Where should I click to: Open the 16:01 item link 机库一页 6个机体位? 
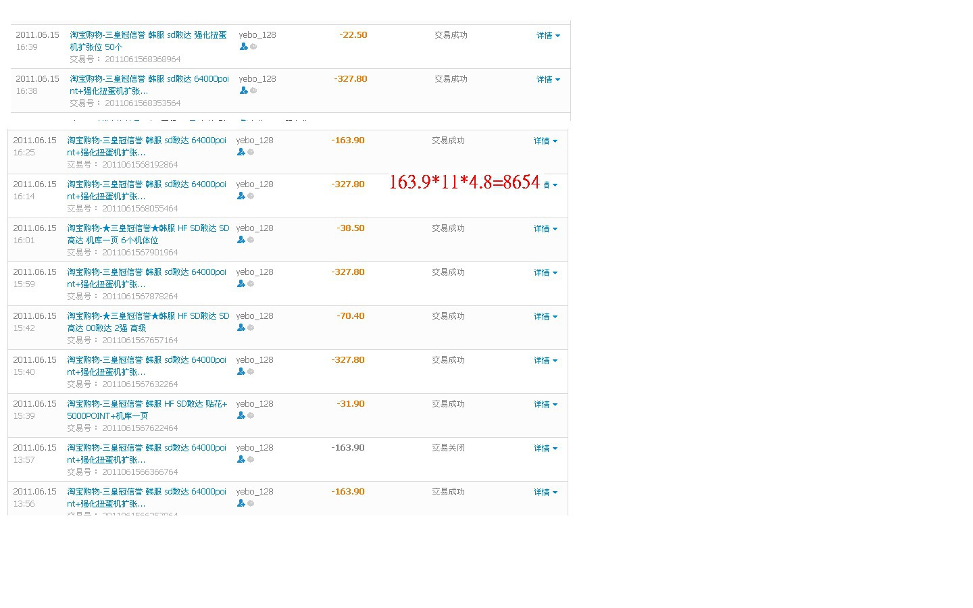[148, 234]
